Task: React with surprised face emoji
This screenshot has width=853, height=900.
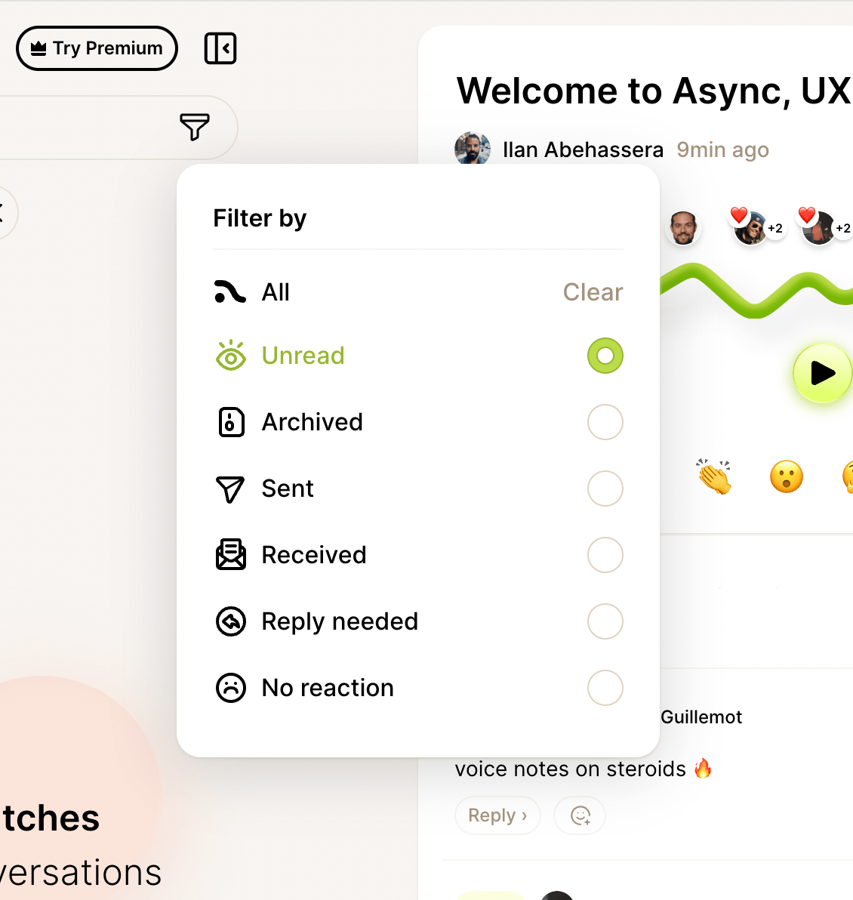Action: pos(786,477)
